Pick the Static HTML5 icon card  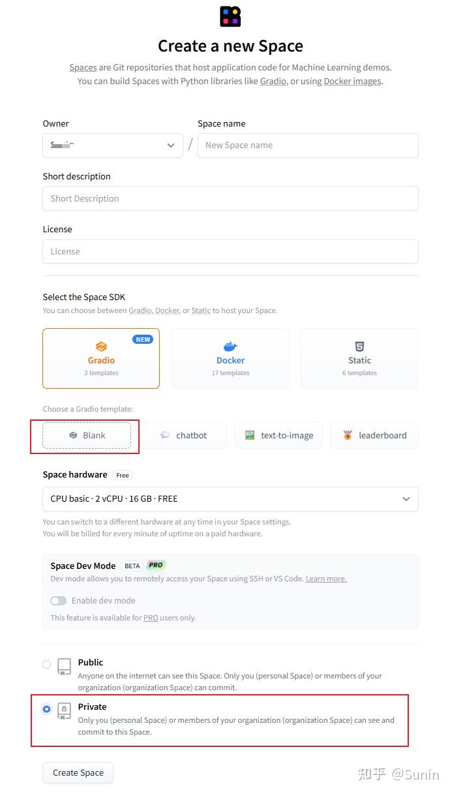tap(359, 358)
